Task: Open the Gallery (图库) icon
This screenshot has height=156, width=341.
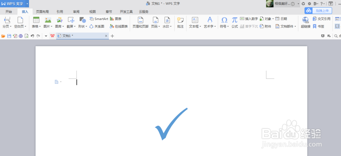Action: (59, 20)
